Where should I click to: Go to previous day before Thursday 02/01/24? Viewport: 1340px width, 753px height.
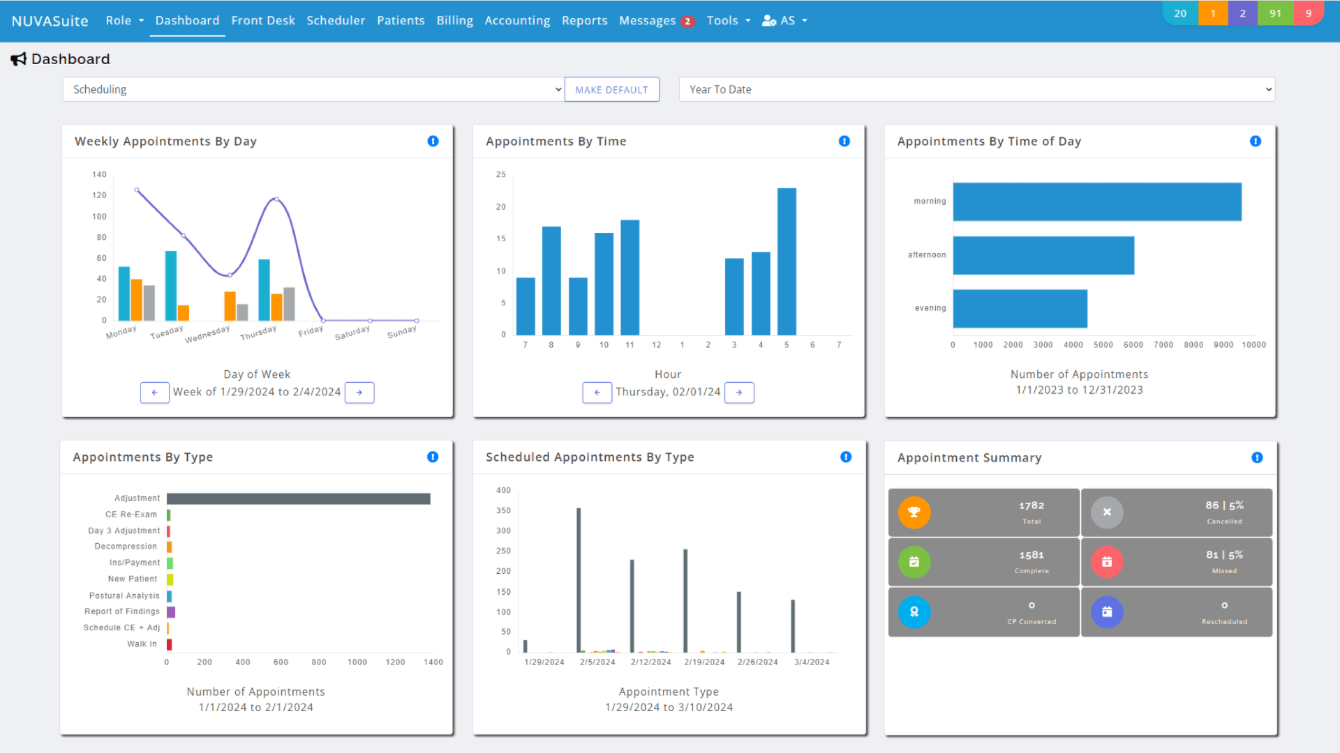tap(597, 393)
